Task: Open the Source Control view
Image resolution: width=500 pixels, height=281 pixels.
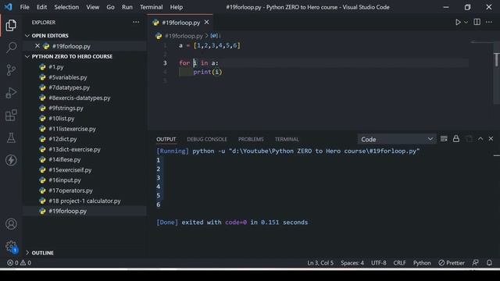Action: 11,70
